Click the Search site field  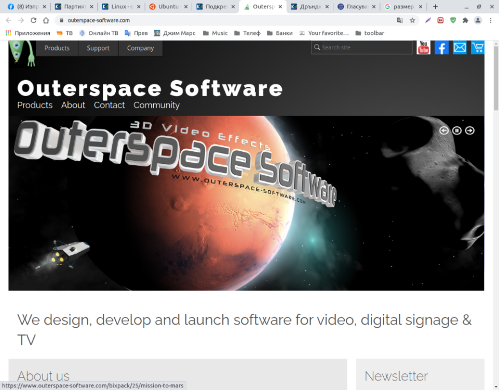(362, 47)
